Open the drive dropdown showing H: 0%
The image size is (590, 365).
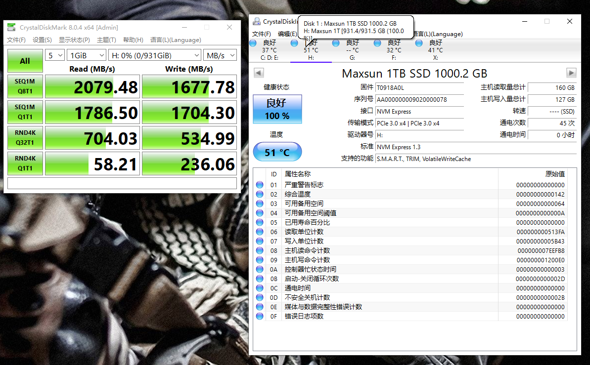155,55
